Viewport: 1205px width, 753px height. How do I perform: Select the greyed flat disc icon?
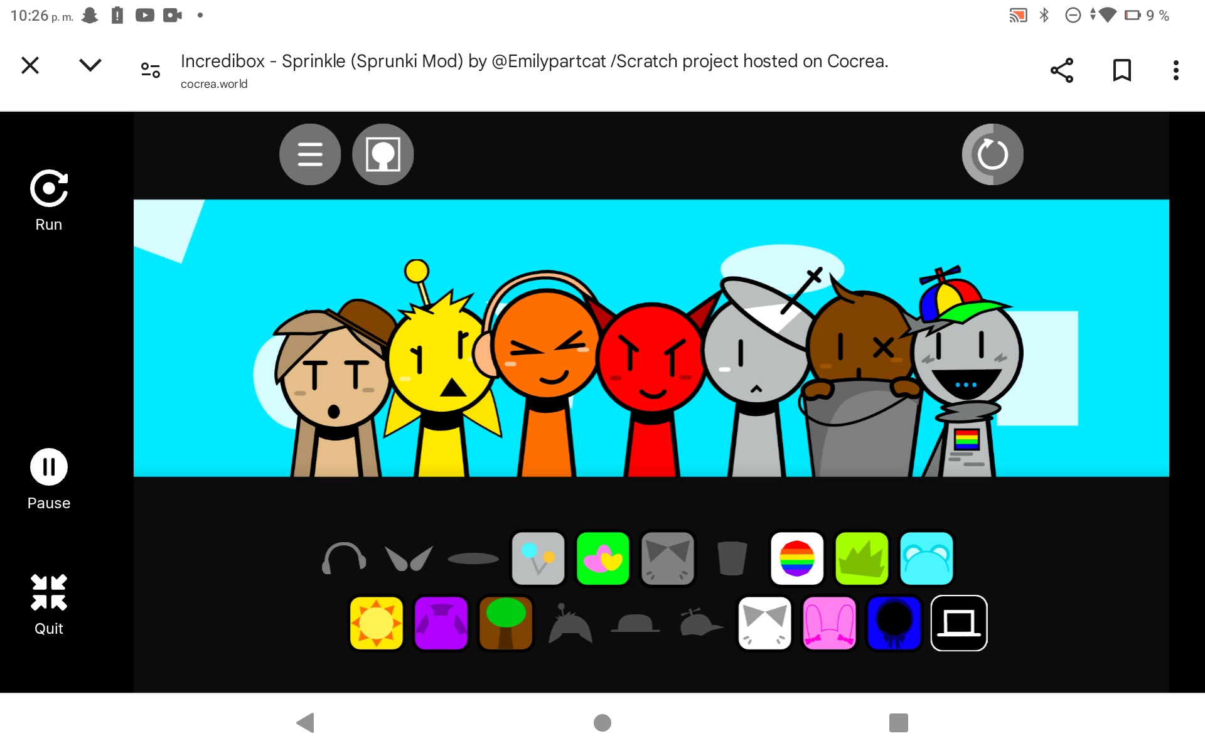[473, 558]
